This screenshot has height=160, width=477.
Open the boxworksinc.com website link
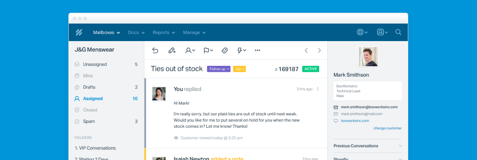tap(355, 120)
